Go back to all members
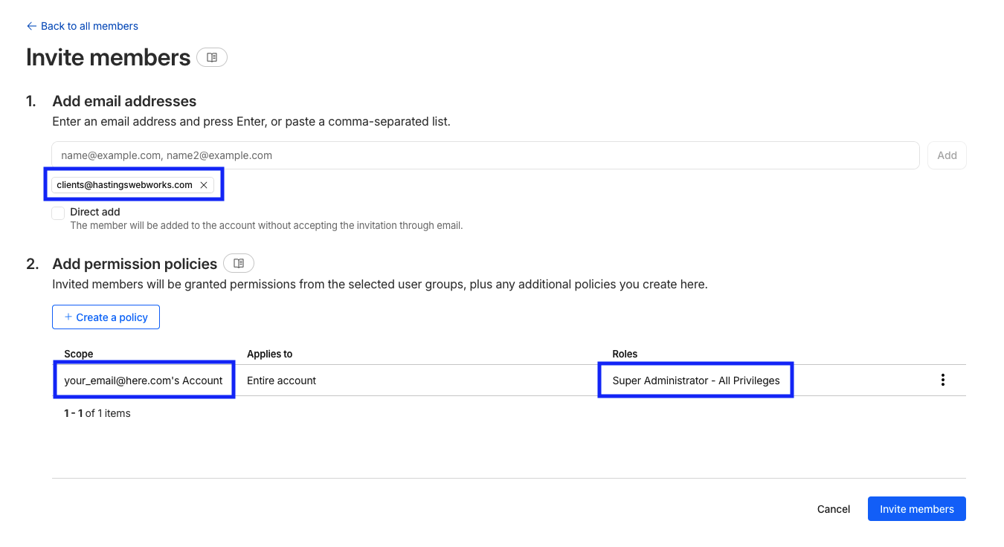1004x547 pixels. point(89,26)
